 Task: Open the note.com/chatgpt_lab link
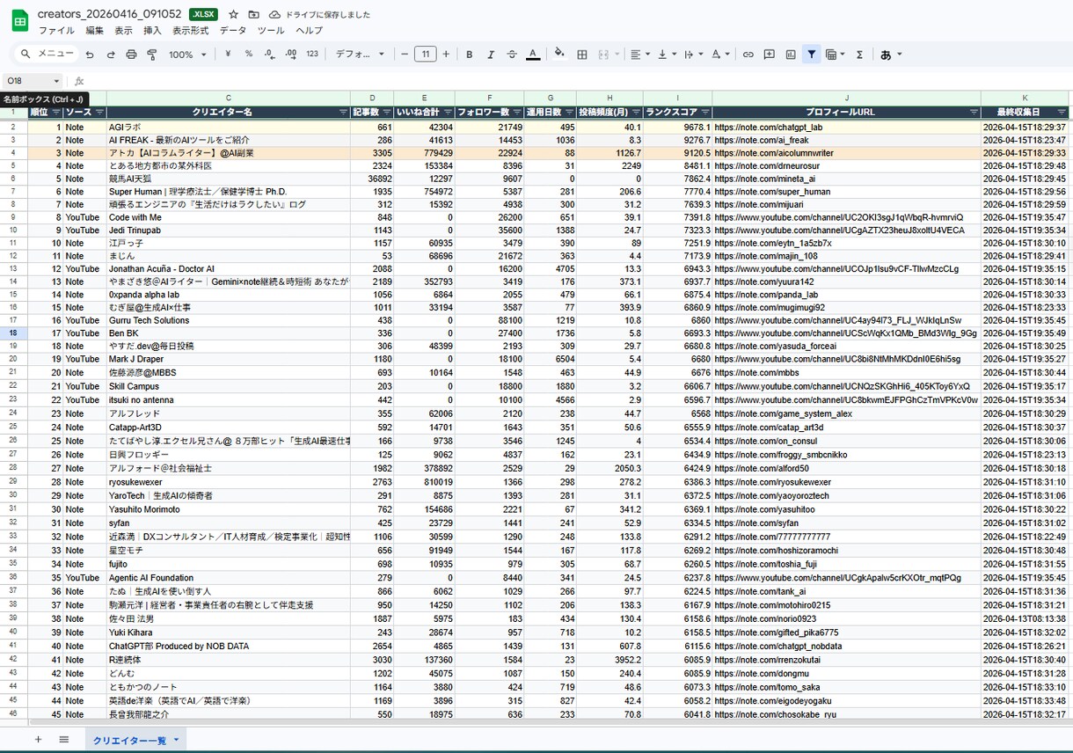[x=769, y=127]
